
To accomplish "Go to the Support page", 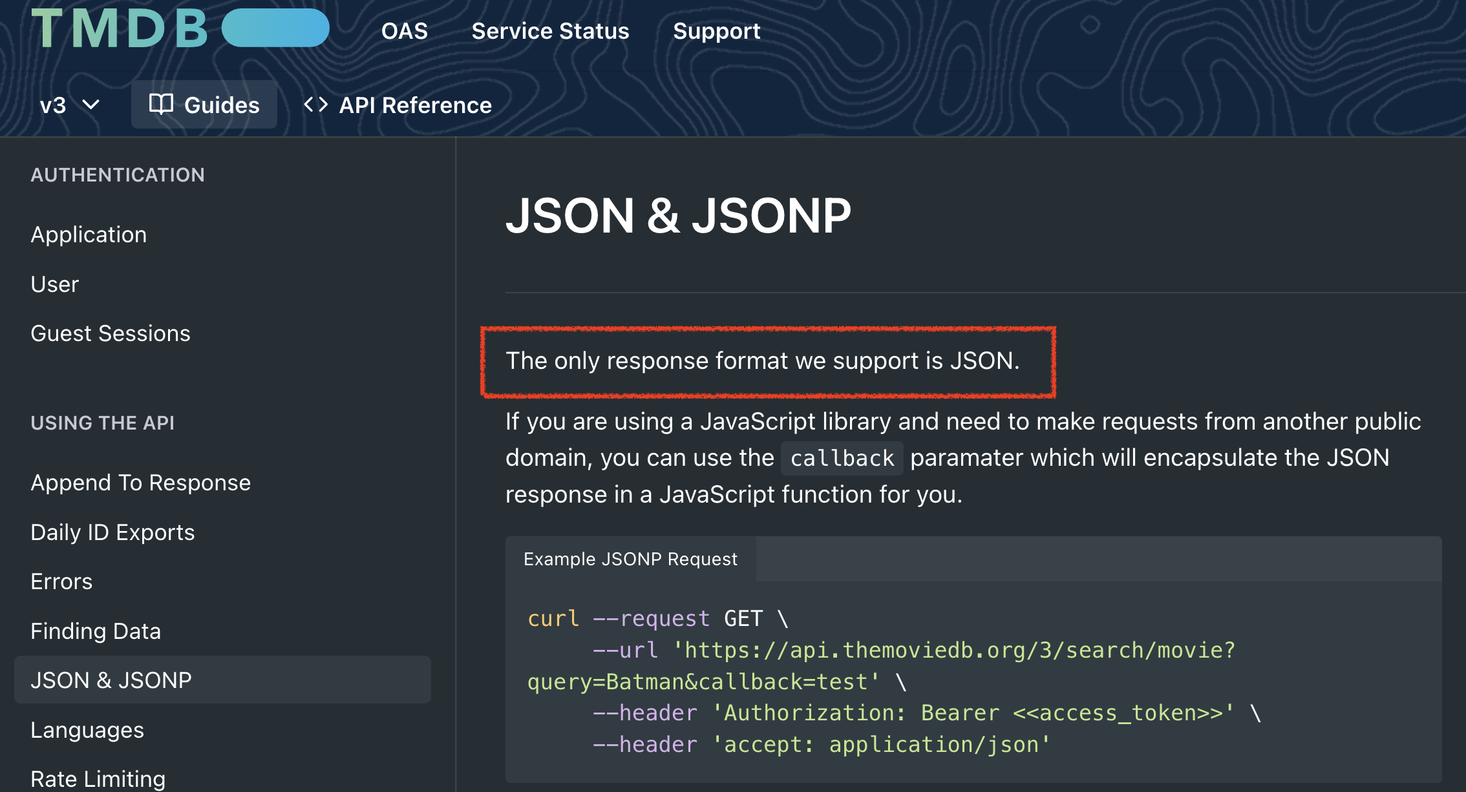I will click(716, 31).
